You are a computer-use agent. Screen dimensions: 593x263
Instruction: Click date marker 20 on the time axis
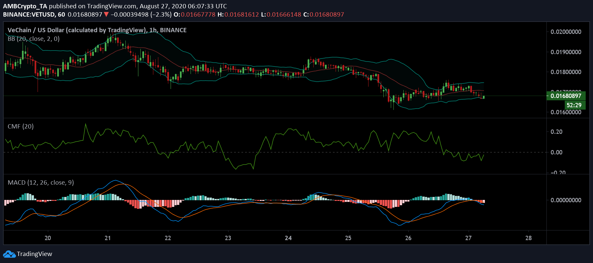click(48, 238)
